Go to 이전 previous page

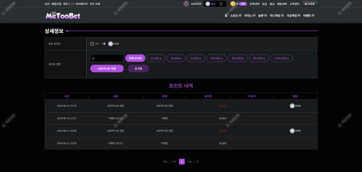point(174,162)
